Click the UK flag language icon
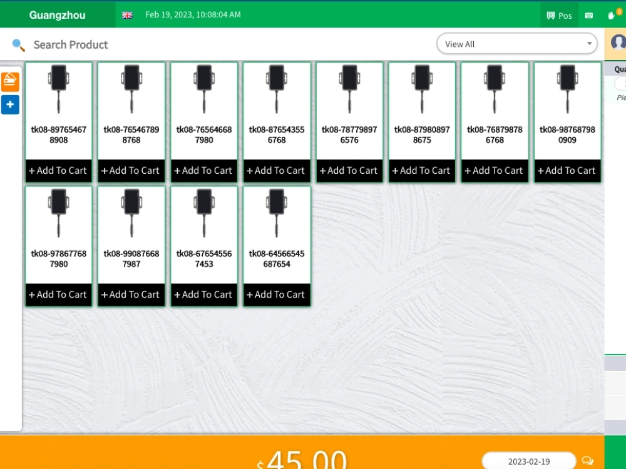 (127, 15)
